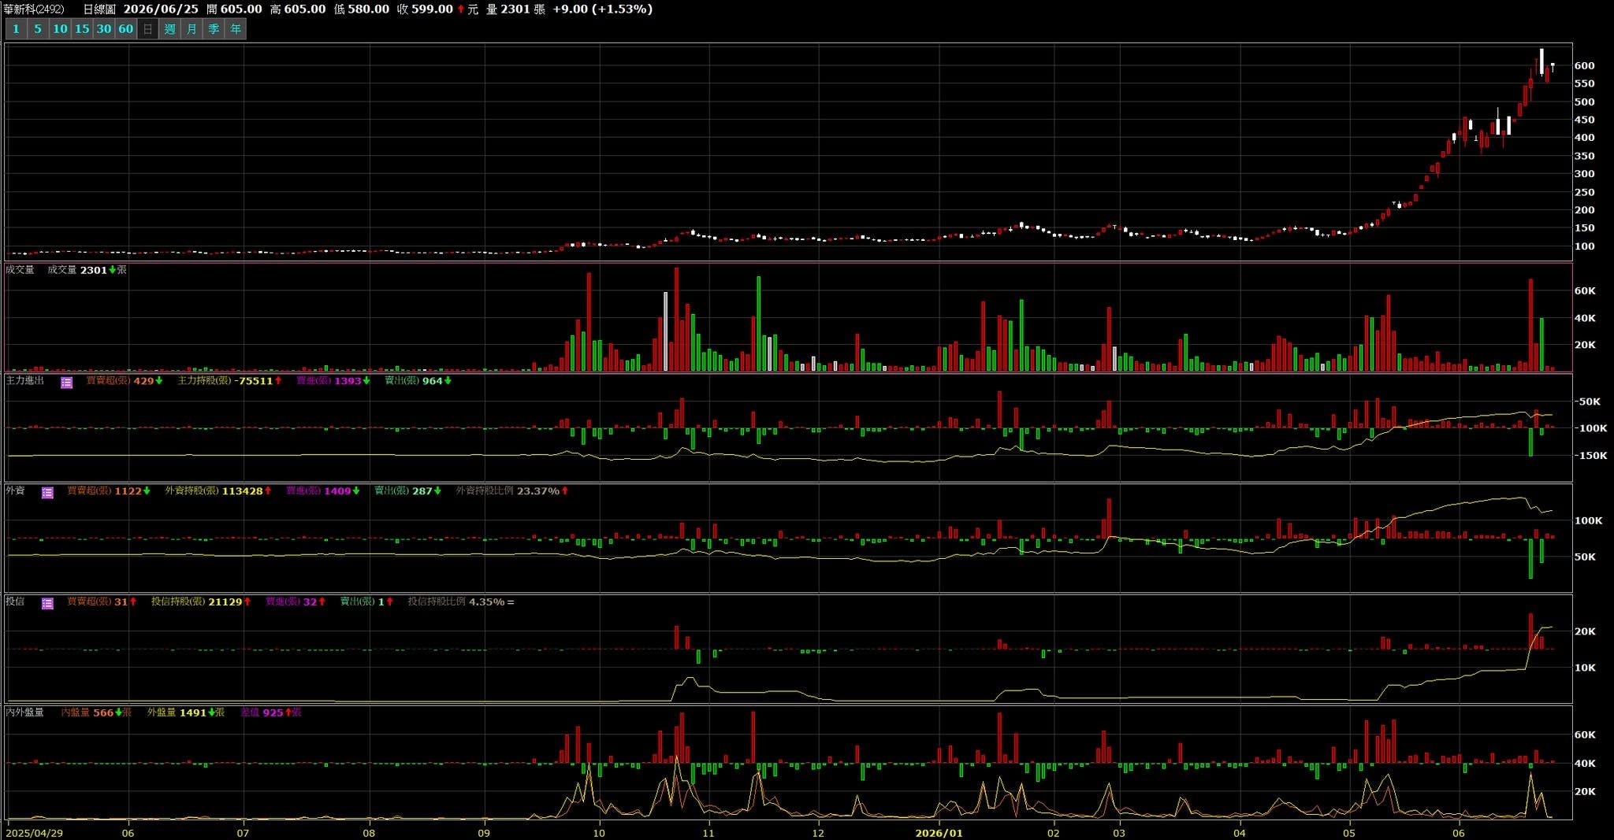Select the 15-minute interval button
The height and width of the screenshot is (840, 1614).
point(82,29)
